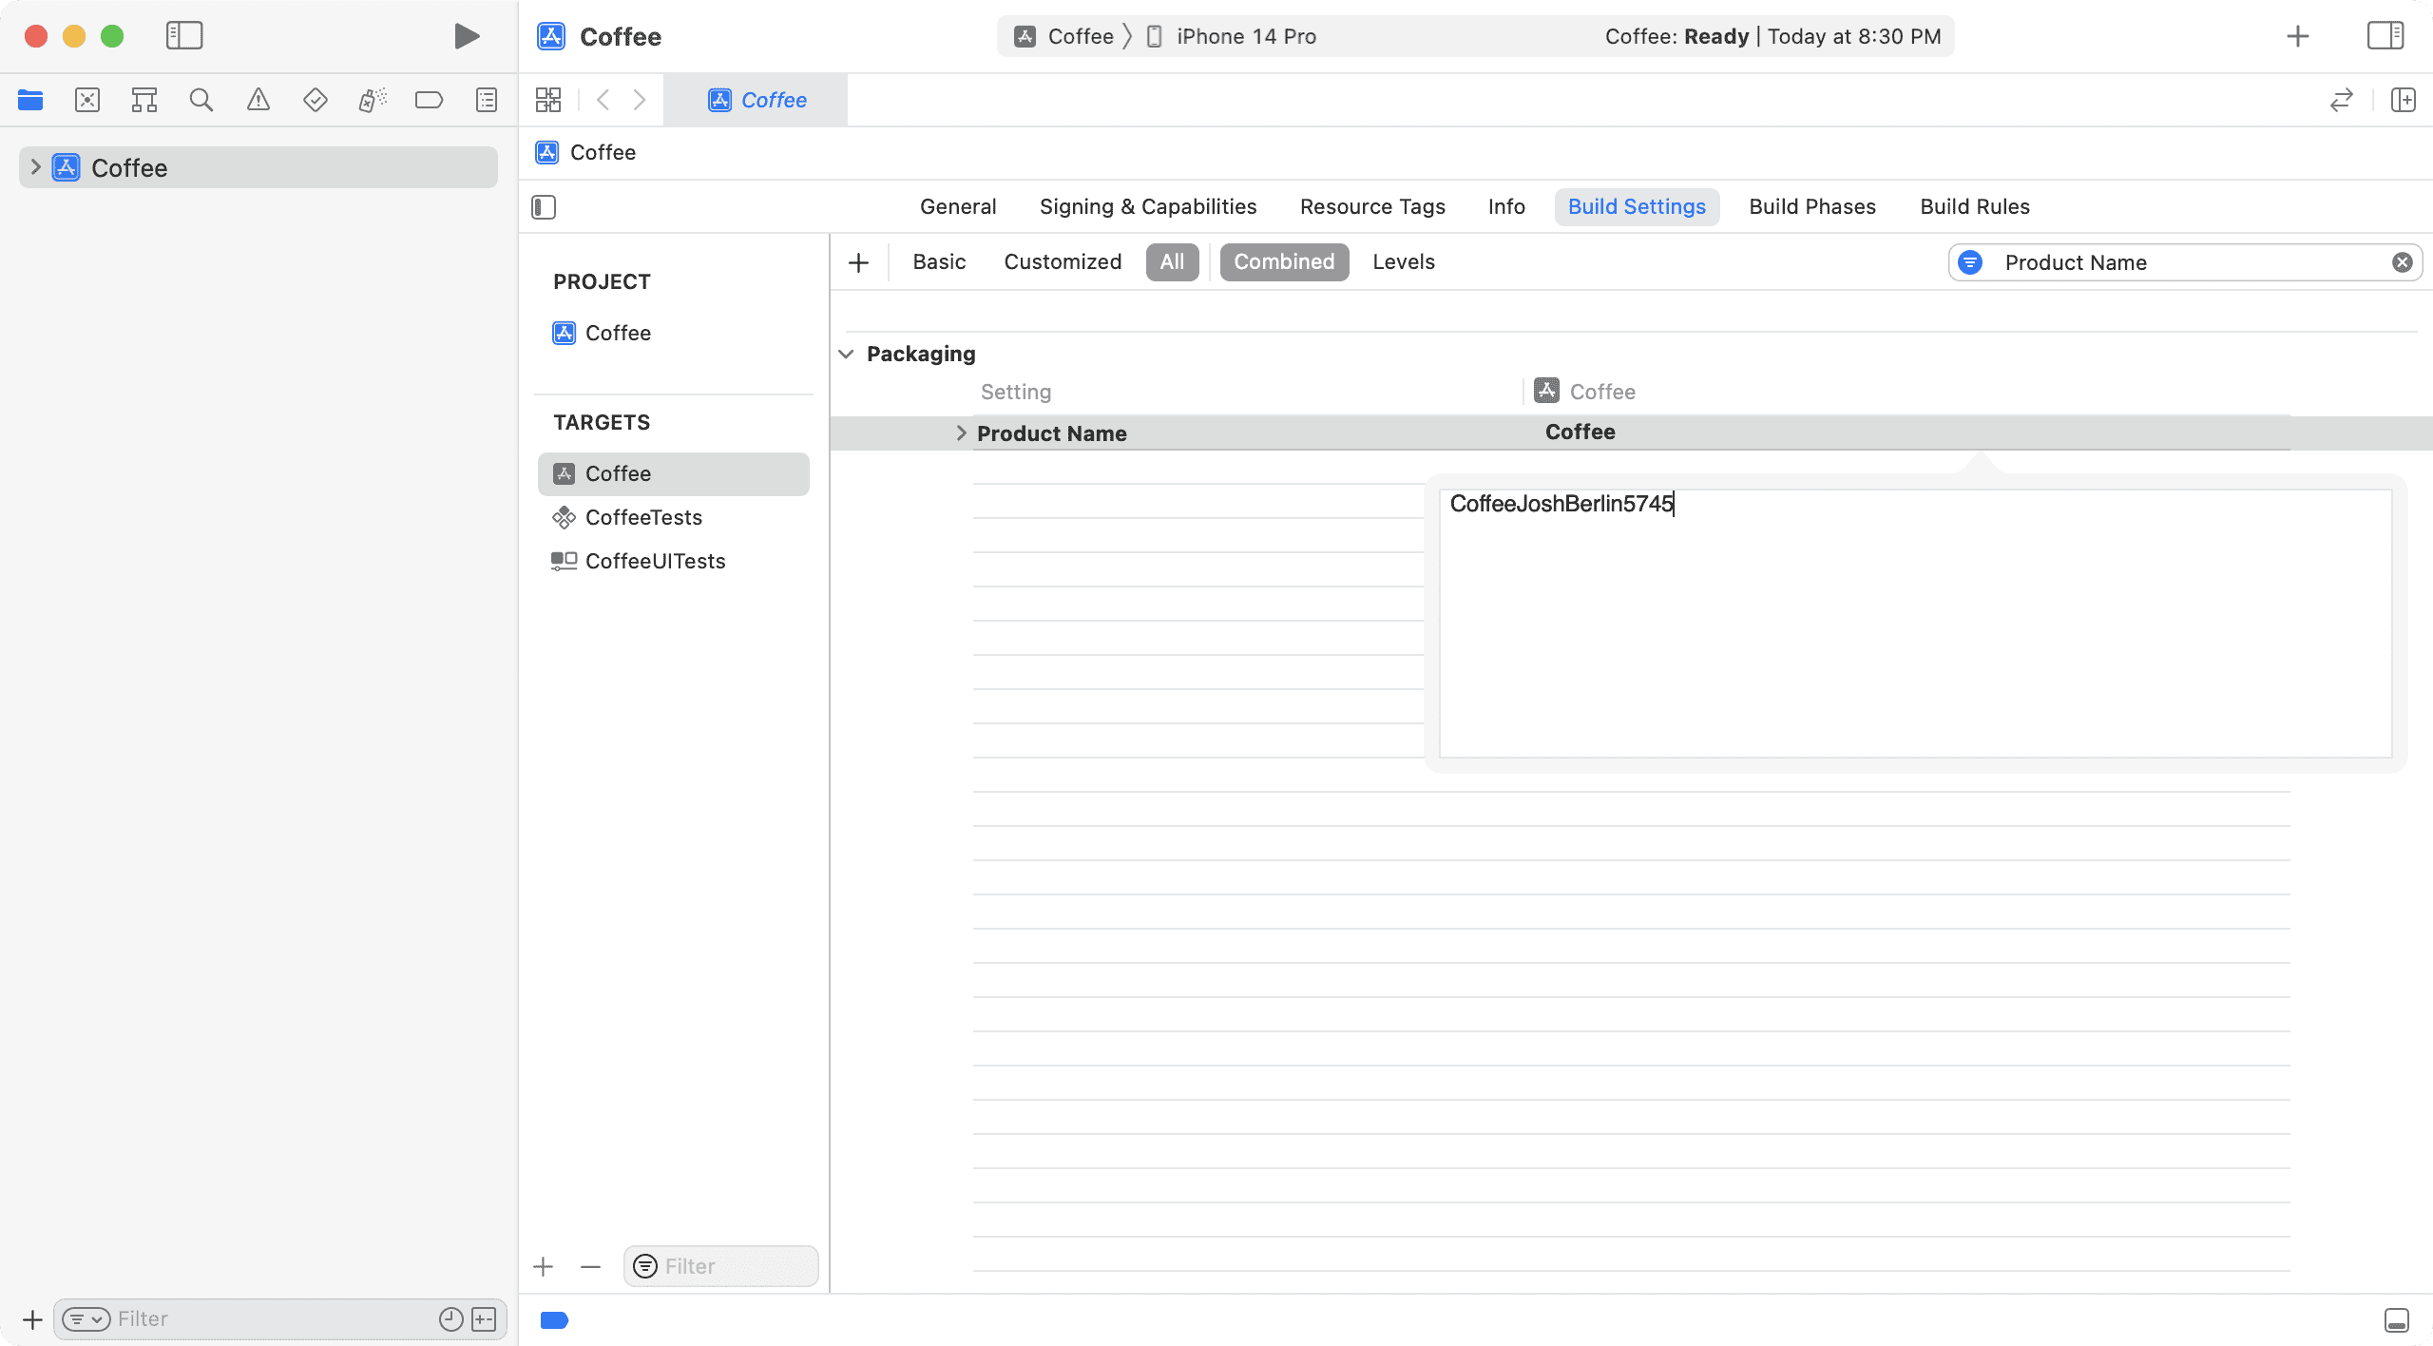Screen dimensions: 2433x1346
Task: Click the Customized filter button
Action: (x=1061, y=262)
